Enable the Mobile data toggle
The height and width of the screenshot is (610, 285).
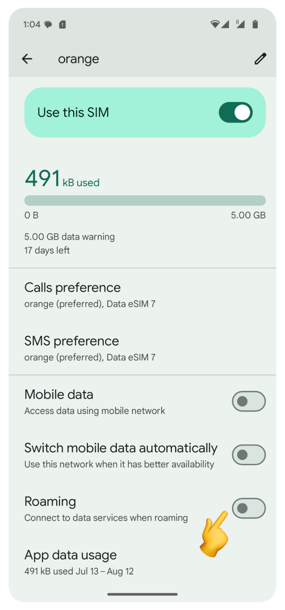pyautogui.click(x=249, y=401)
